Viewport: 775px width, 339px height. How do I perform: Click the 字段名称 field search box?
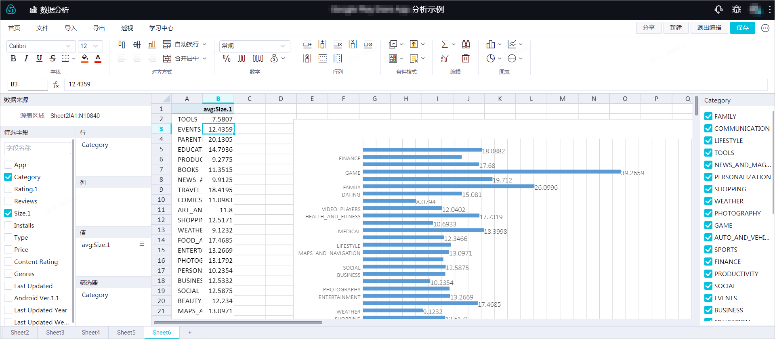pyautogui.click(x=38, y=148)
